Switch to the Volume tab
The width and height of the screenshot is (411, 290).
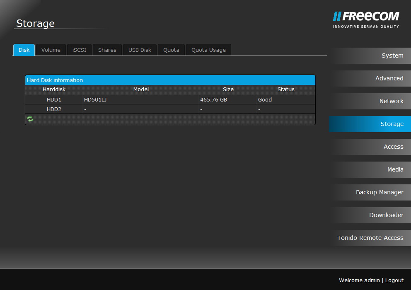coord(51,50)
